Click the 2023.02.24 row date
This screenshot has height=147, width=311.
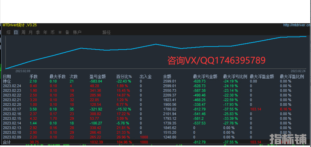coord(12,86)
